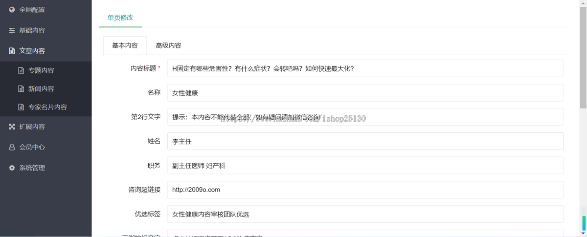587x237 pixels.
Task: Click the page icon beside 新闻内容
Action: [21, 89]
